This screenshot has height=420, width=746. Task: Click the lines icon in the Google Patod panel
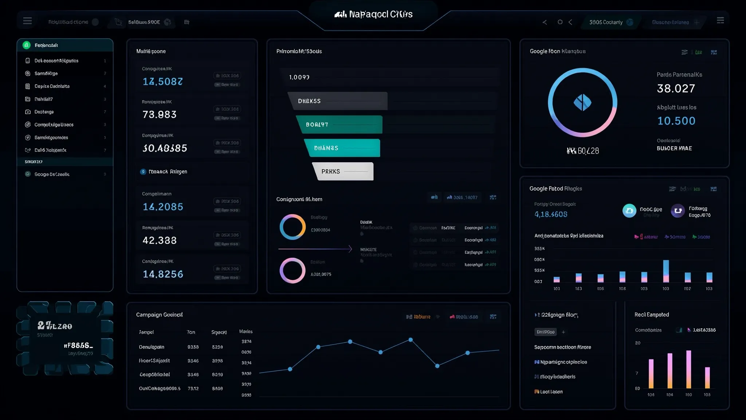[x=672, y=189]
